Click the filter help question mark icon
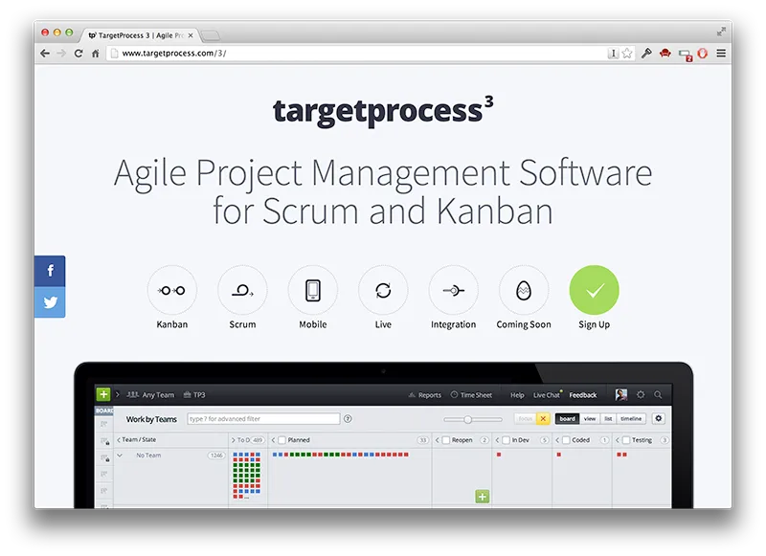The height and width of the screenshot is (556, 766). pos(348,418)
